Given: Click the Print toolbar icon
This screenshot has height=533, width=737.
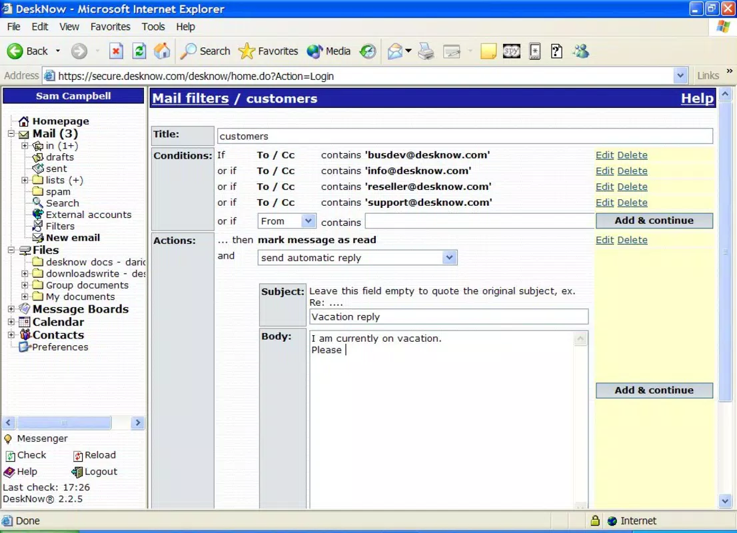Looking at the screenshot, I should [426, 51].
